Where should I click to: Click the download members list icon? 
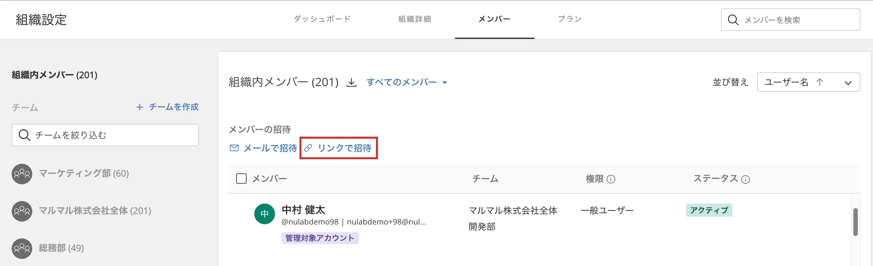(351, 82)
